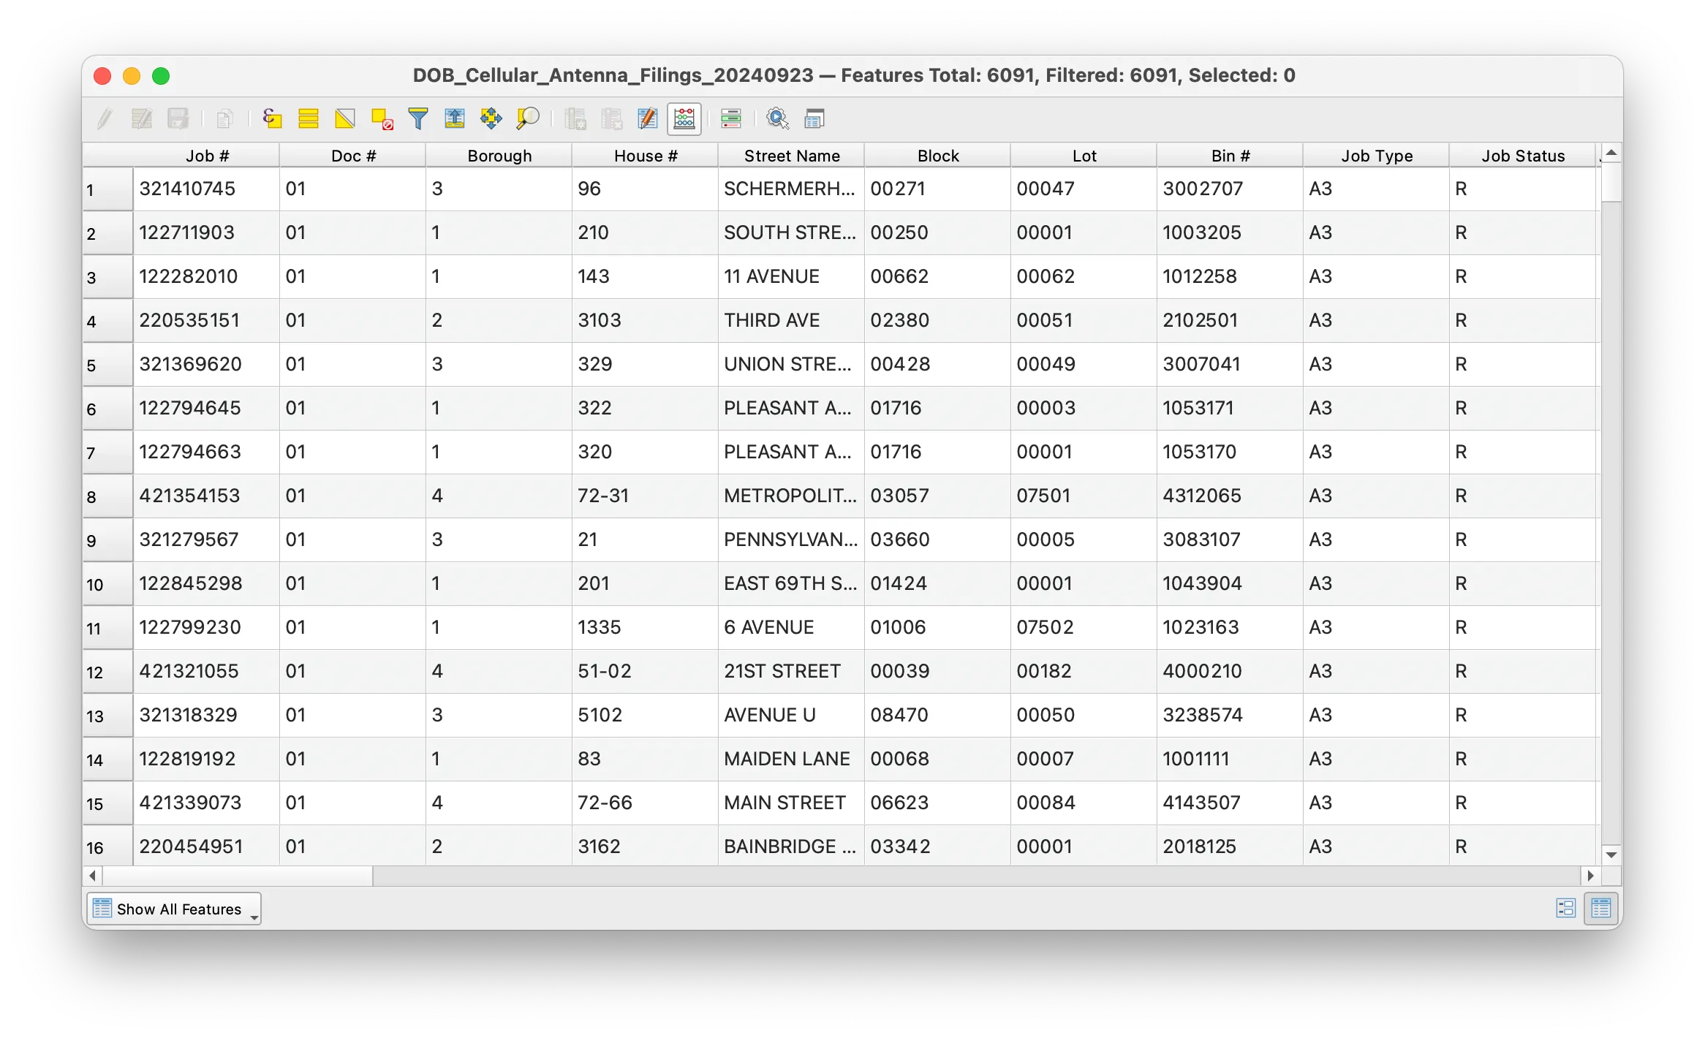Select row 5 by its row number
Viewport: 1705px width, 1038px height.
(x=107, y=365)
